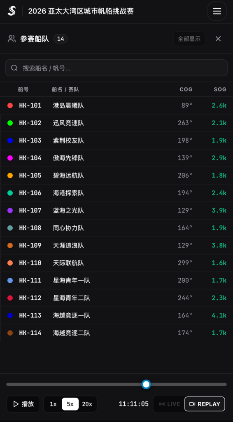Click the teams people icon
This screenshot has width=233, height=422.
pyautogui.click(x=12, y=39)
